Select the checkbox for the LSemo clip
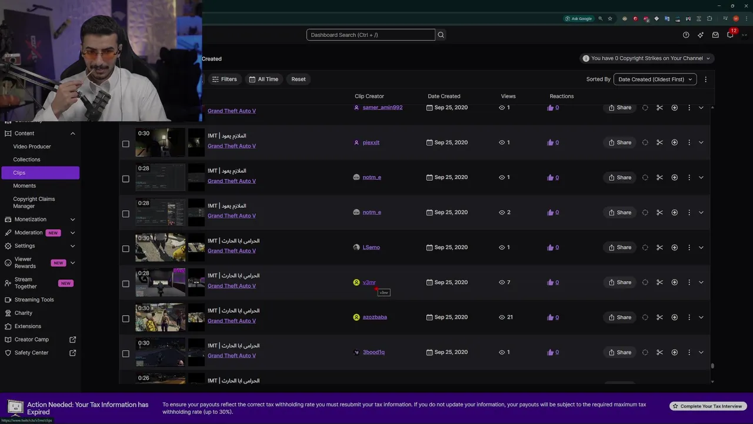This screenshot has height=424, width=753. pyautogui.click(x=125, y=249)
